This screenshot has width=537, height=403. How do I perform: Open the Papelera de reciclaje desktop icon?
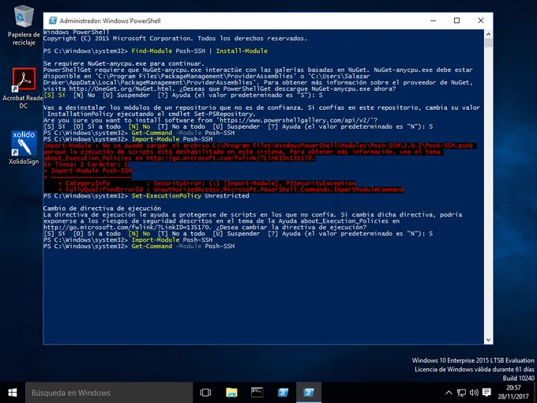click(x=24, y=26)
